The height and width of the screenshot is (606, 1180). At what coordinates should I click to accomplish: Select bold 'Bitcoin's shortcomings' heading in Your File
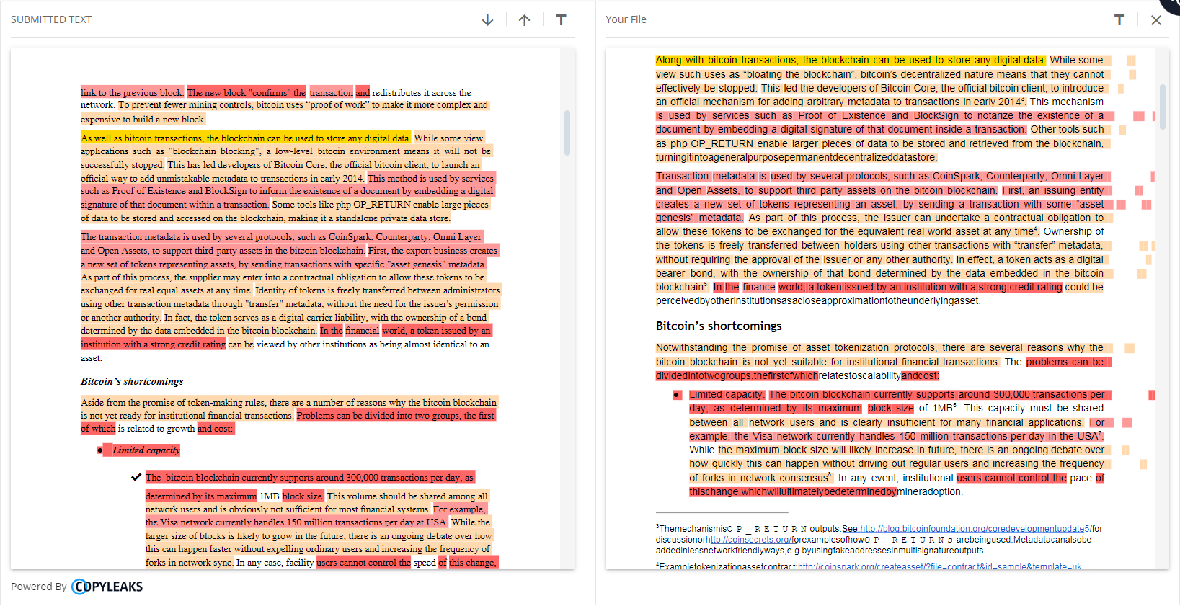(719, 326)
